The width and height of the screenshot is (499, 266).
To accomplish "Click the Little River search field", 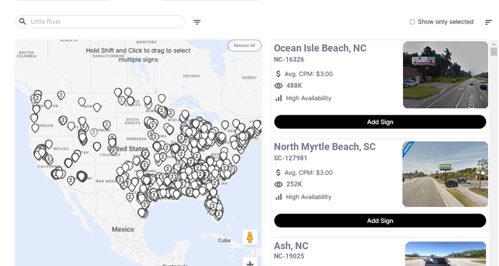I will 106,22.
